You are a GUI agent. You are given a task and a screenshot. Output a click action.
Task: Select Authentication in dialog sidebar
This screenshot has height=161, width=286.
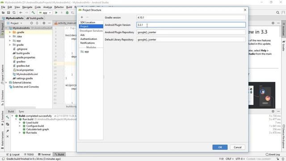[x=88, y=39]
